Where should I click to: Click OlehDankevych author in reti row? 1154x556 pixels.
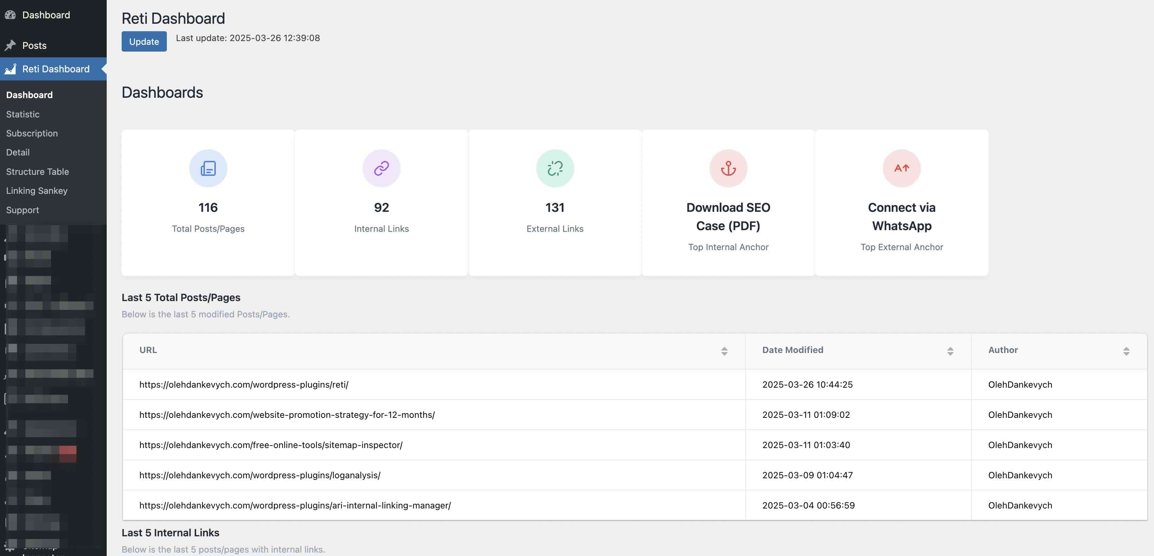(1020, 385)
